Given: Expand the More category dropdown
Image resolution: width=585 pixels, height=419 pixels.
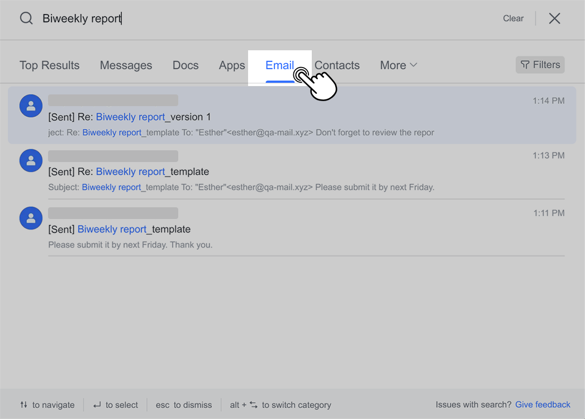Looking at the screenshot, I should (398, 65).
